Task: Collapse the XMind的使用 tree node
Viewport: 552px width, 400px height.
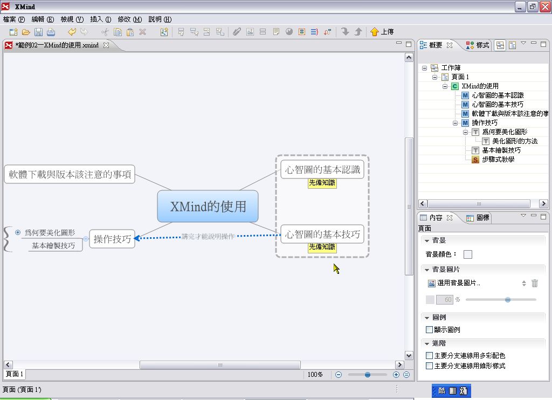Action: coord(445,86)
